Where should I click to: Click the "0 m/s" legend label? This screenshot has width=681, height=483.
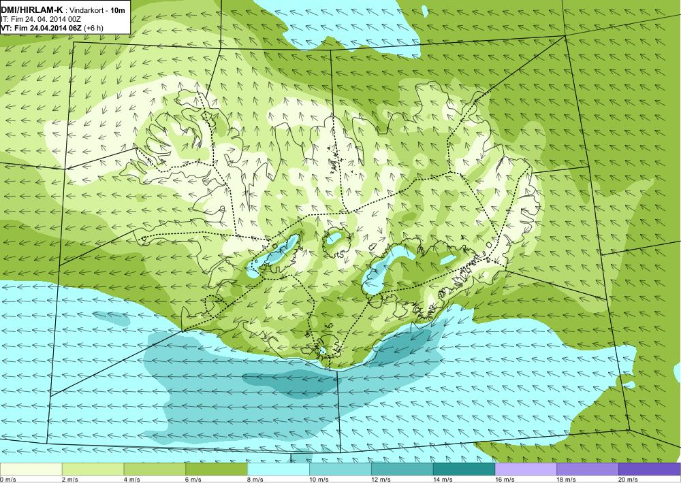[8, 480]
